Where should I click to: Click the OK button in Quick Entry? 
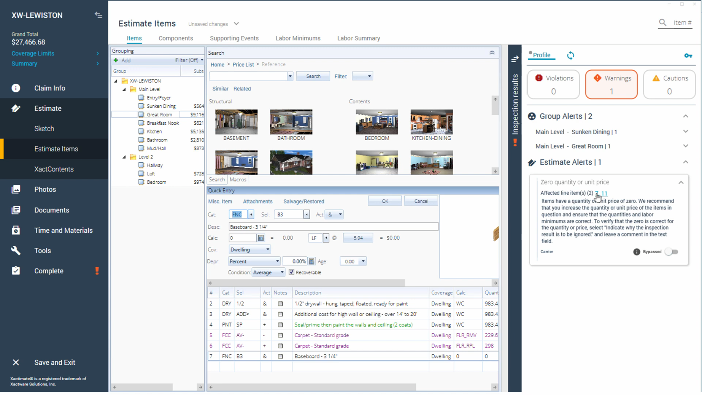(385, 201)
